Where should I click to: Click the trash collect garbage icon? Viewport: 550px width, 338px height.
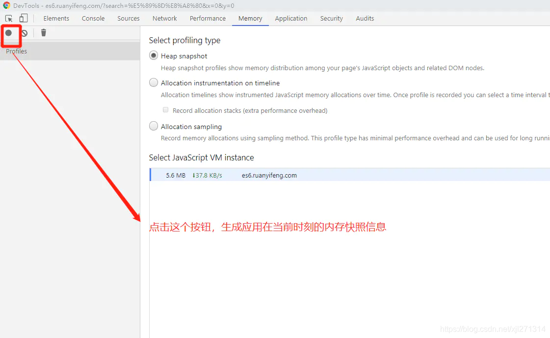coord(44,32)
